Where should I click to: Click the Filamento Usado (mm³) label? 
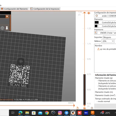coord(105,95)
